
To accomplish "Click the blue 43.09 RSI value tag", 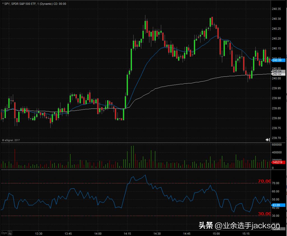I will (x=278, y=205).
